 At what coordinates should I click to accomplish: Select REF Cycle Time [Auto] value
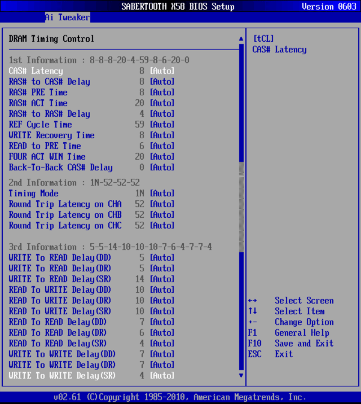pyautogui.click(x=162, y=125)
